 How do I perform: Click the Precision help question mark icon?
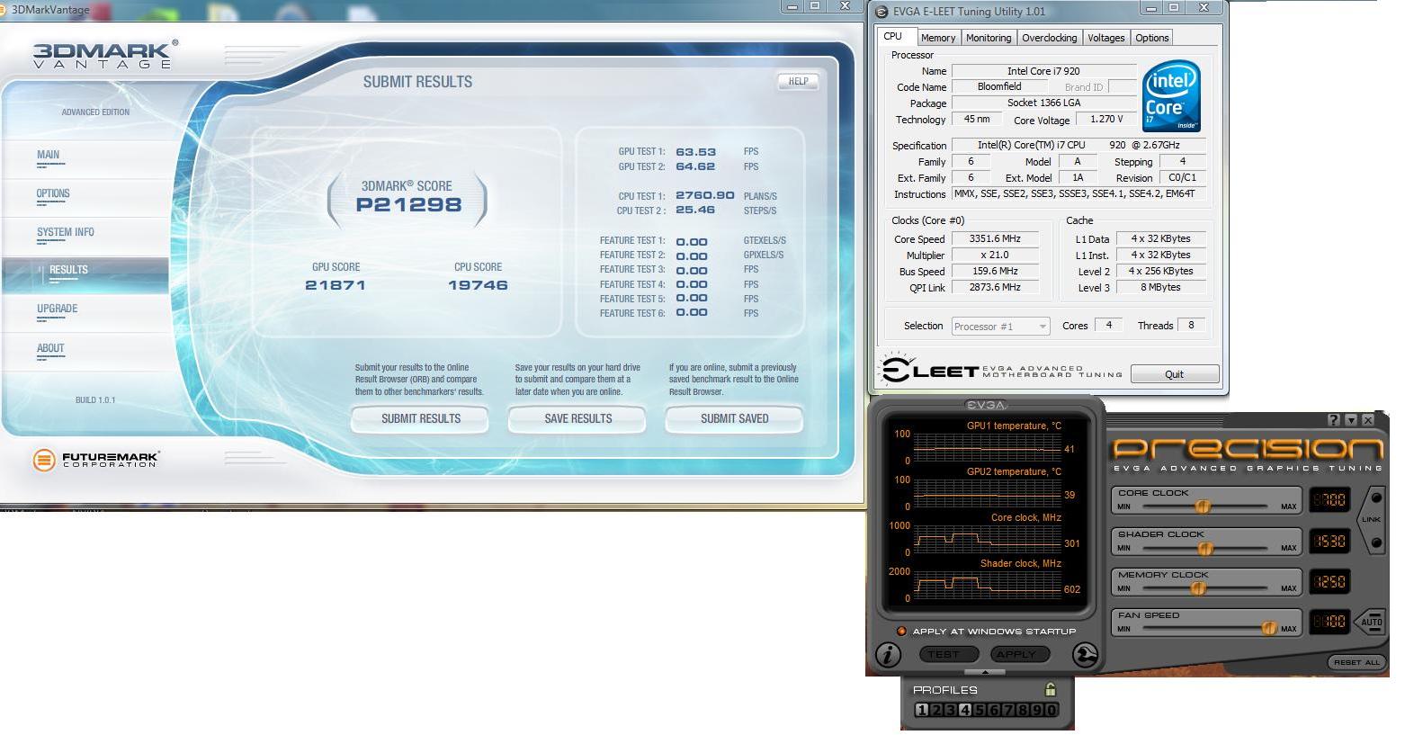pos(1334,420)
